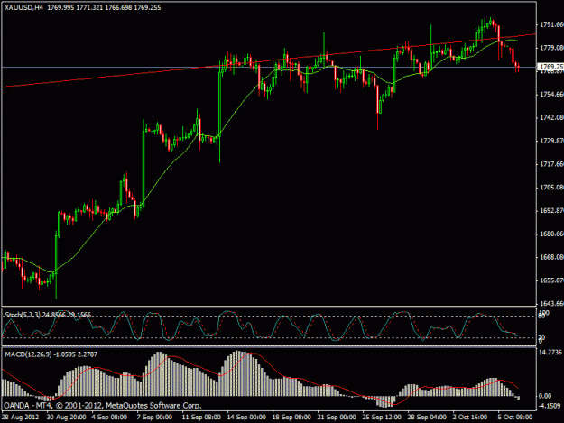Click the 1655.87 price axis label
The width and height of the screenshot is (564, 423).
click(551, 280)
